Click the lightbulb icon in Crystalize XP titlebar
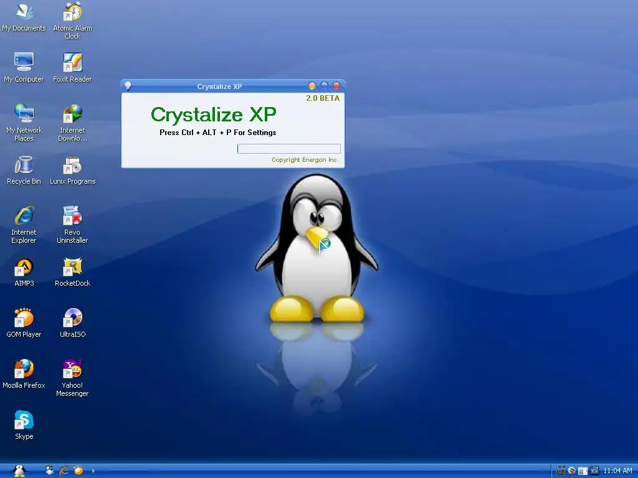The width and height of the screenshot is (638, 478). (128, 86)
